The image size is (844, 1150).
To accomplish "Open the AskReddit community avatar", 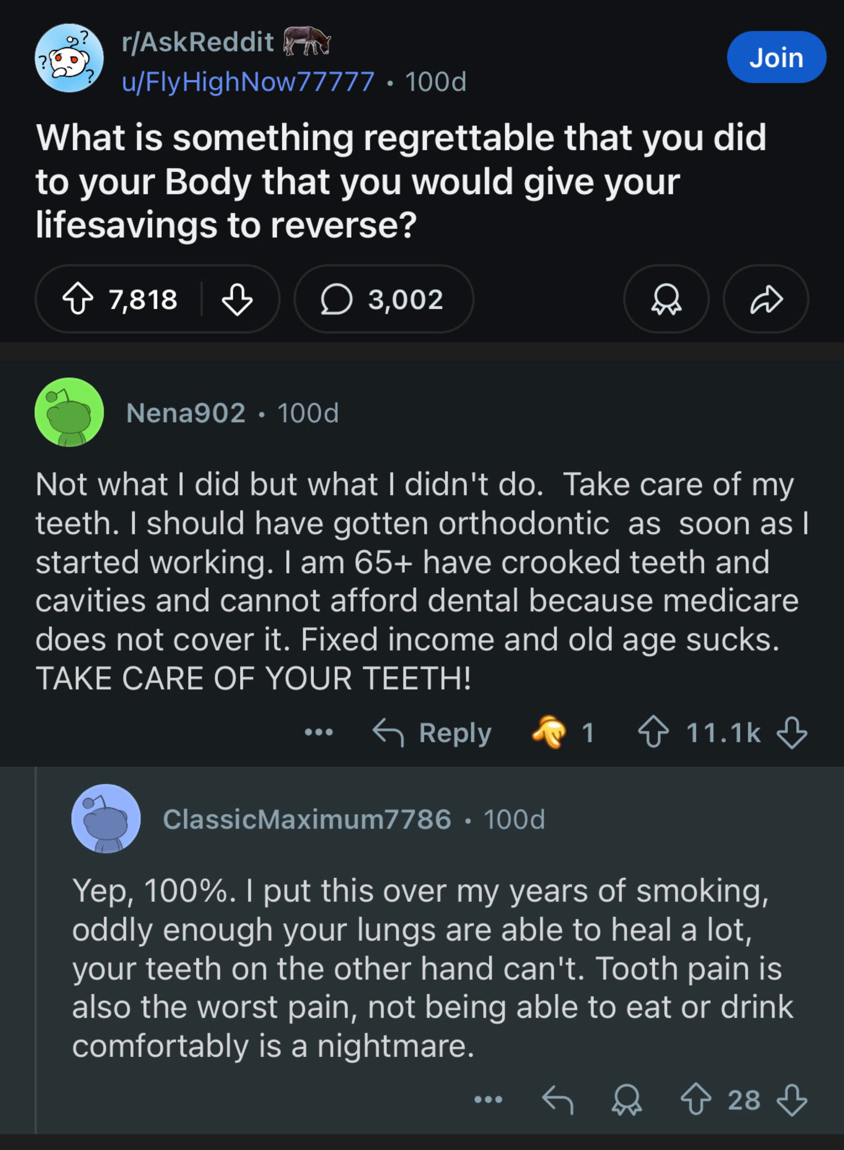I will (x=69, y=58).
